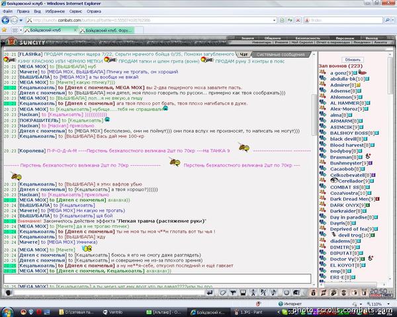Click the Персонаж game menu button
397x317 pixels.
point(345,38)
